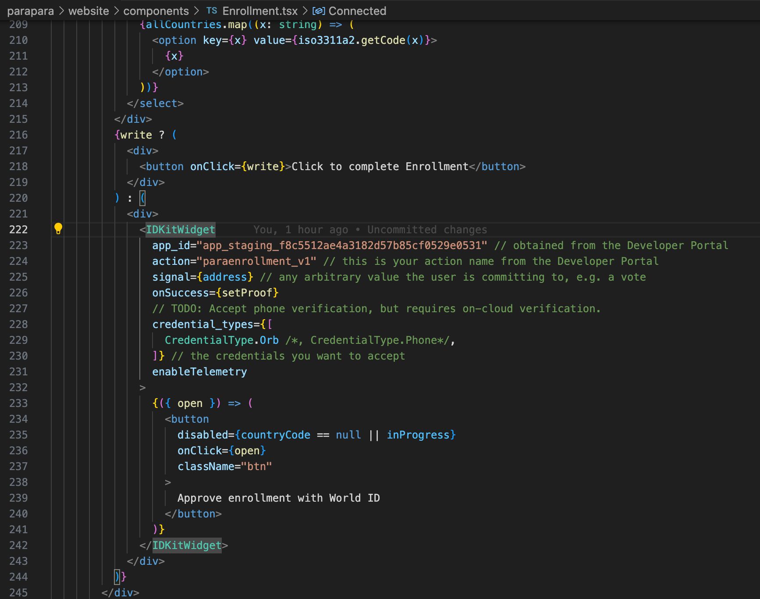Click the 'obtained from the Developer Portal' comment
The height and width of the screenshot is (599, 760).
pyautogui.click(x=611, y=245)
